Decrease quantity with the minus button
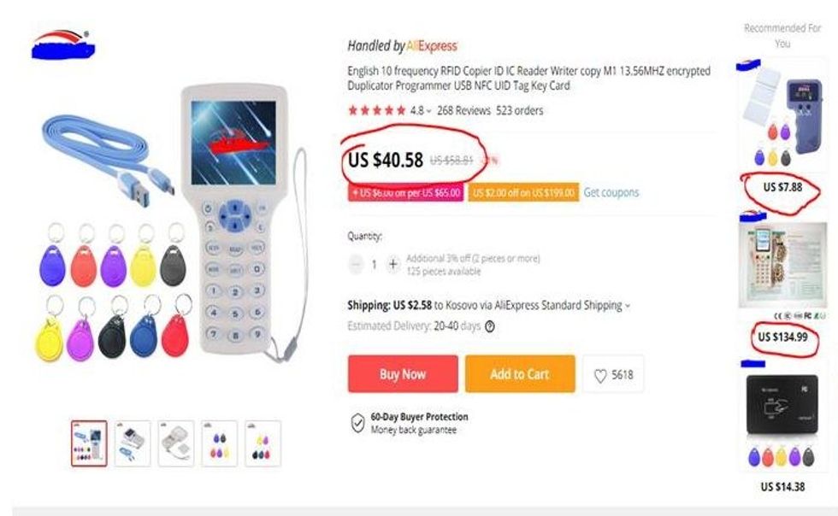This screenshot has width=838, height=516. (x=356, y=265)
